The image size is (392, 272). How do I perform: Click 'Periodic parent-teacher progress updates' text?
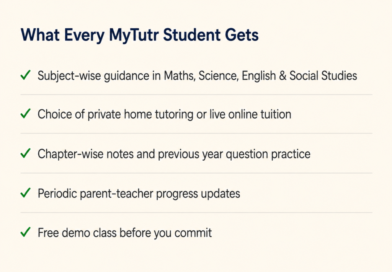click(x=139, y=194)
